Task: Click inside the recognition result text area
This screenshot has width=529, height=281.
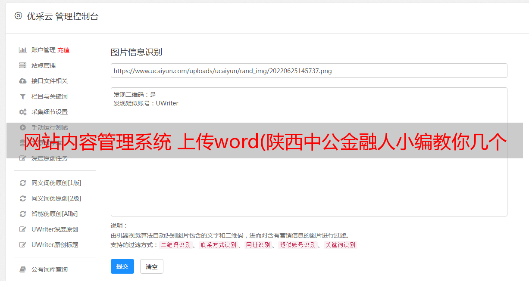Action: pyautogui.click(x=309, y=151)
